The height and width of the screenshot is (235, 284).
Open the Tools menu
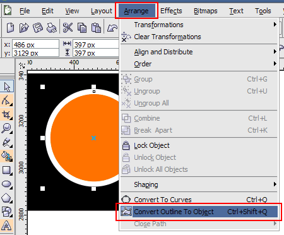[x=263, y=11]
